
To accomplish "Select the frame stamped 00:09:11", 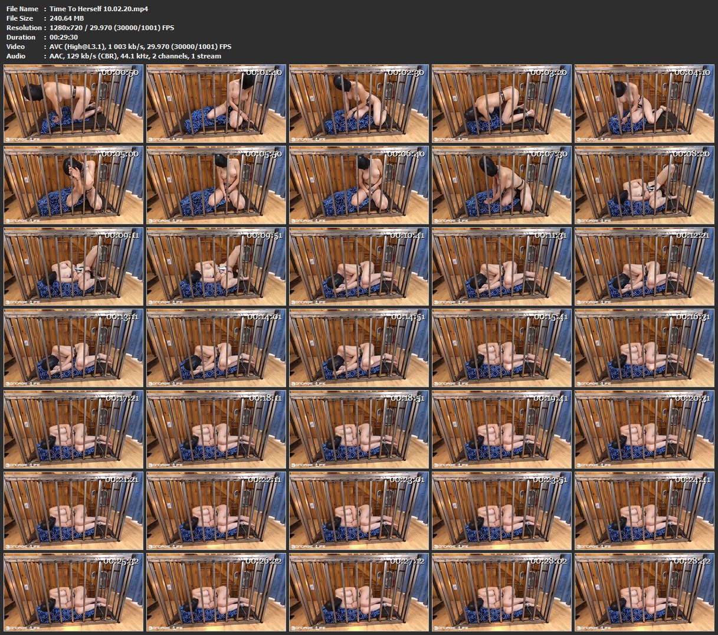I will (x=73, y=267).
